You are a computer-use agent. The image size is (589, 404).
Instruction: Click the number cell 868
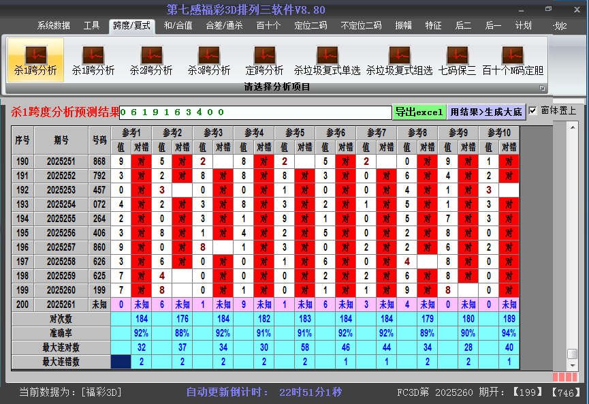pyautogui.click(x=99, y=161)
